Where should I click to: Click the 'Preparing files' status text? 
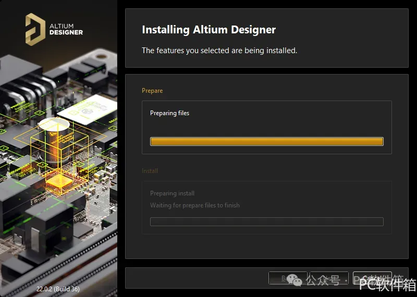pyautogui.click(x=170, y=113)
